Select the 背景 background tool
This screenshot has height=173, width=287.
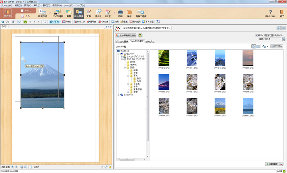coord(68,13)
